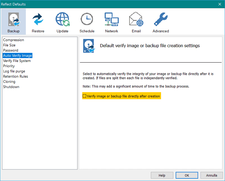Select File Size in the settings list
This screenshot has width=225, height=181.
pos(9,45)
